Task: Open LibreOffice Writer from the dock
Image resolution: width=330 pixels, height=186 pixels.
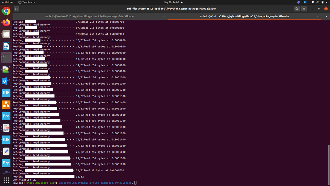Action: (6, 46)
